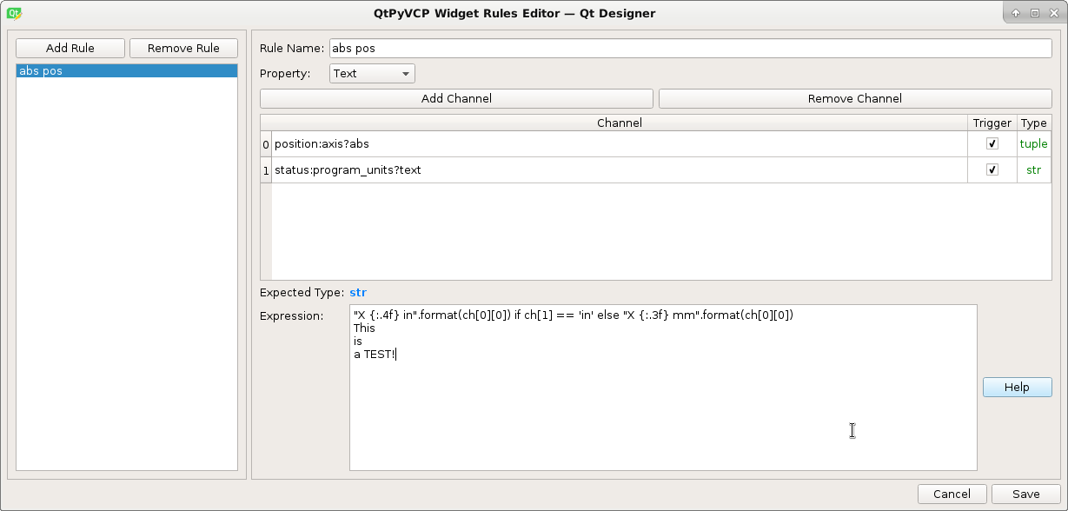Click the Trigger column header

click(992, 123)
